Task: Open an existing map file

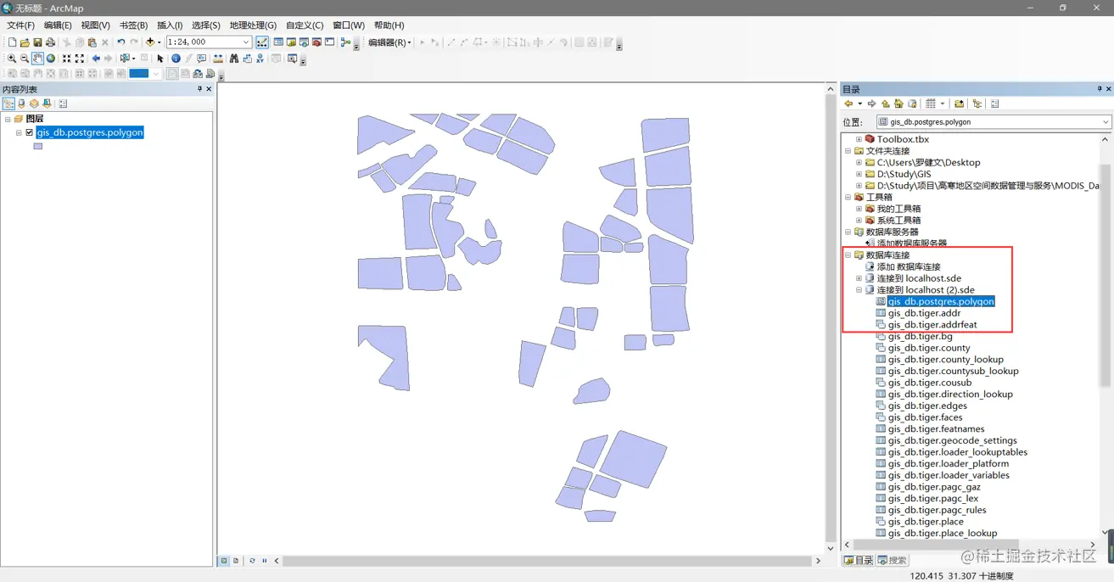Action: tap(25, 42)
